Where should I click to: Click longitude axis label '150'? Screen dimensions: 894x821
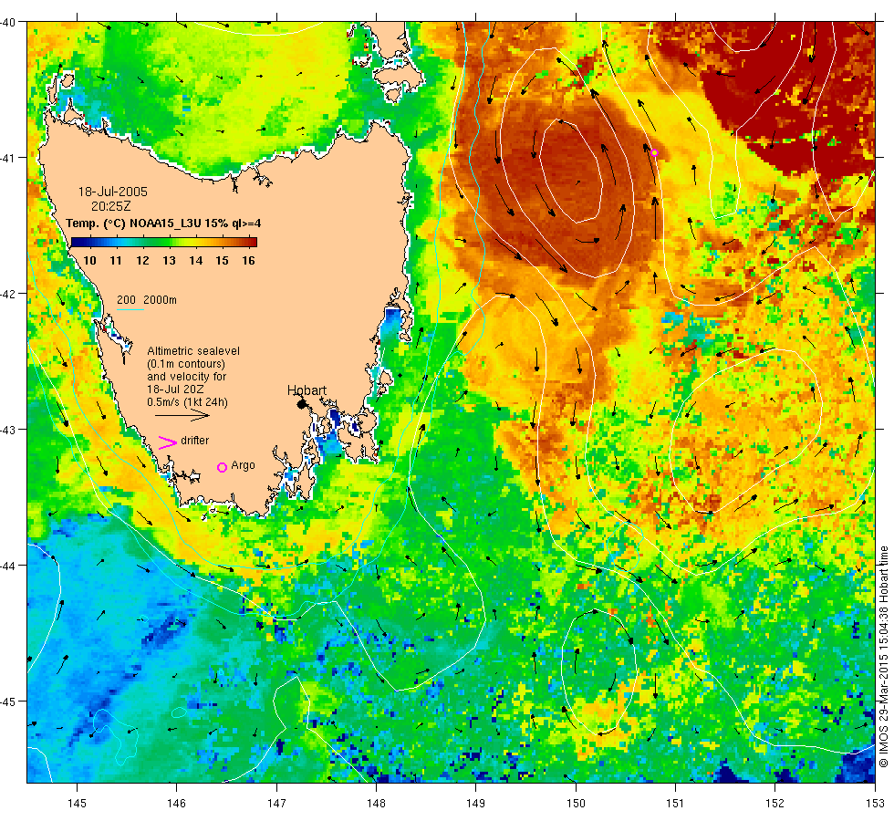(576, 804)
